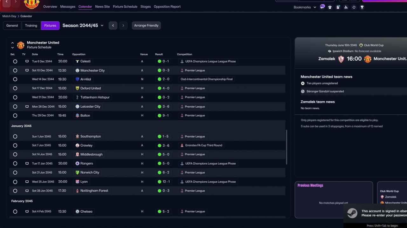Go to the next season arrow
This screenshot has height=228, width=407.
coord(123,25)
